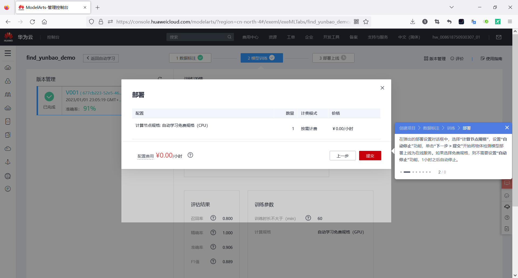Open the smiley feedback icon on right edge
Screen dimensions: 518x278
point(507,196)
